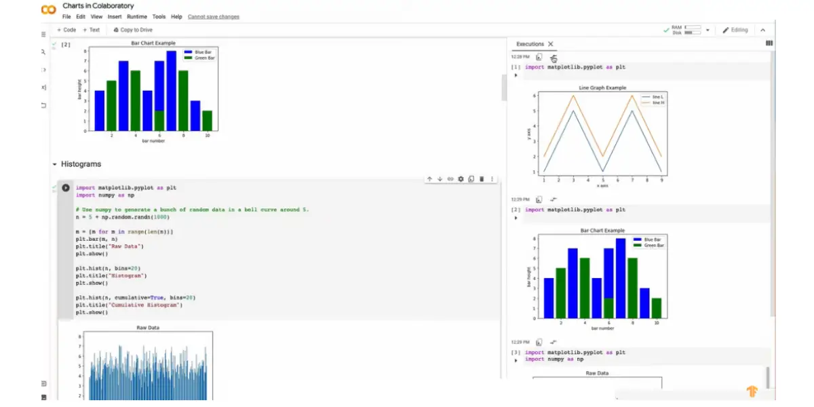Click the Colab logo icon
This screenshot has height=407, width=814.
click(x=49, y=9)
